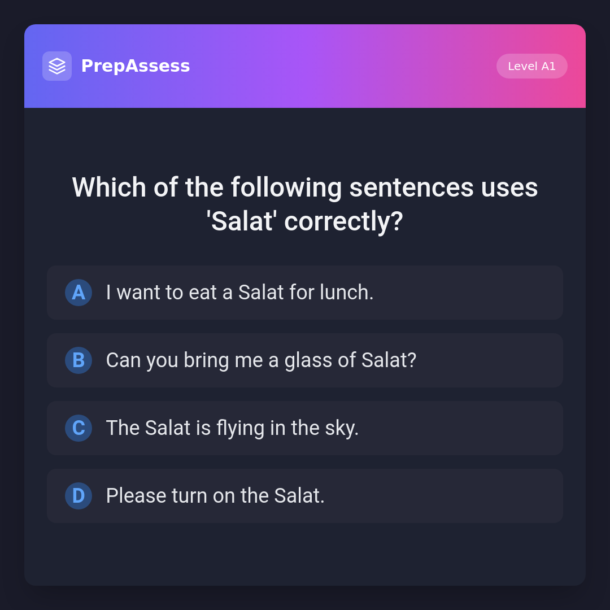Viewport: 610px width, 610px height.
Task: Select the circular D answer badge
Action: click(79, 496)
